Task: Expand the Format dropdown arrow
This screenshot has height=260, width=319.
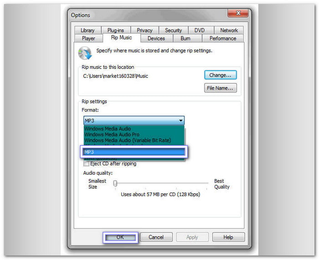Action: pyautogui.click(x=180, y=120)
